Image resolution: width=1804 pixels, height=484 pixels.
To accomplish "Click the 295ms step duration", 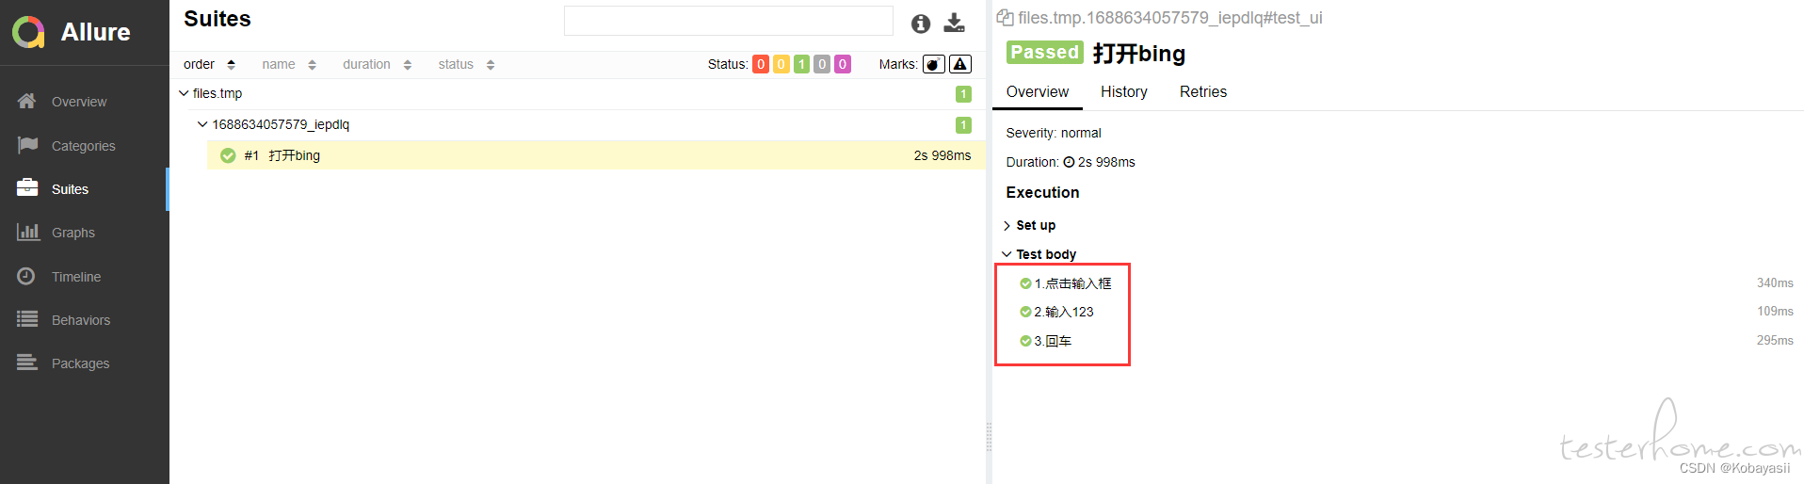I will pyautogui.click(x=1775, y=340).
